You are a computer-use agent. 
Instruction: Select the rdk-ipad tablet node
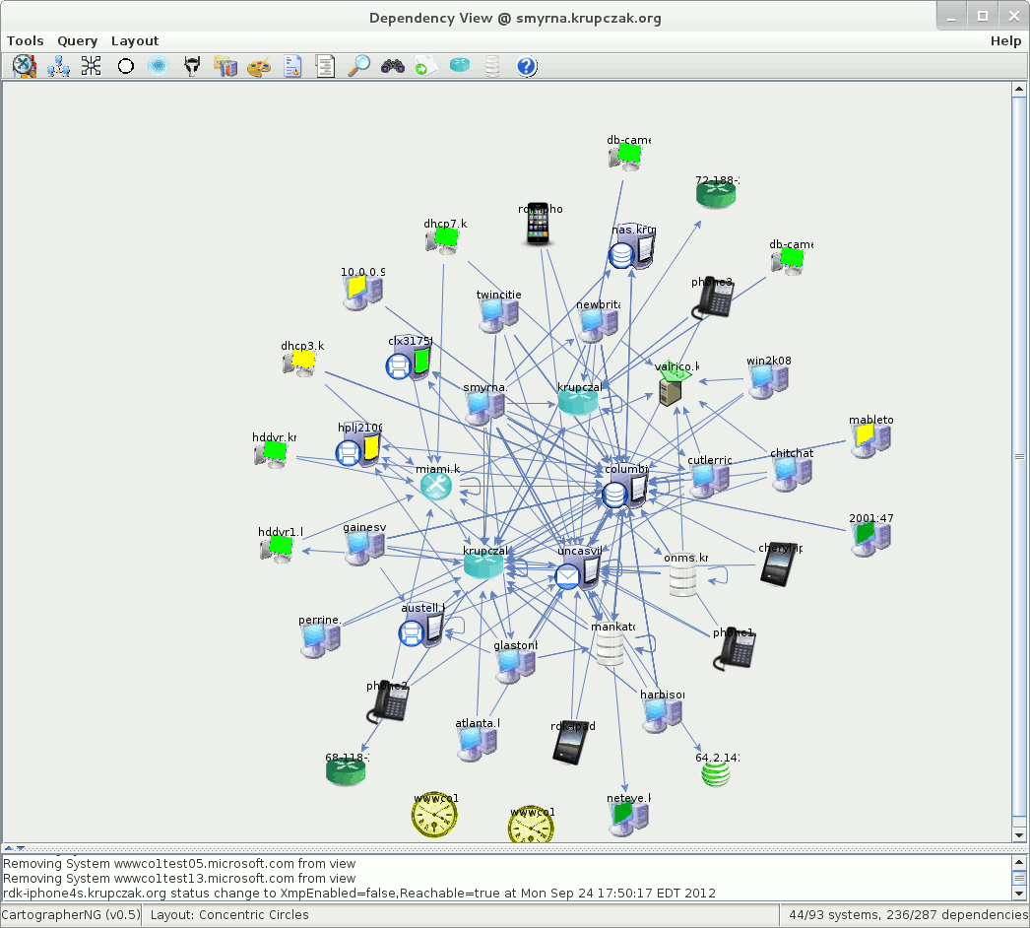click(572, 745)
